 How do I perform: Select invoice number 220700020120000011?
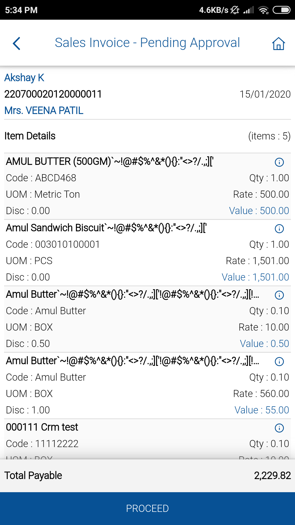point(53,94)
